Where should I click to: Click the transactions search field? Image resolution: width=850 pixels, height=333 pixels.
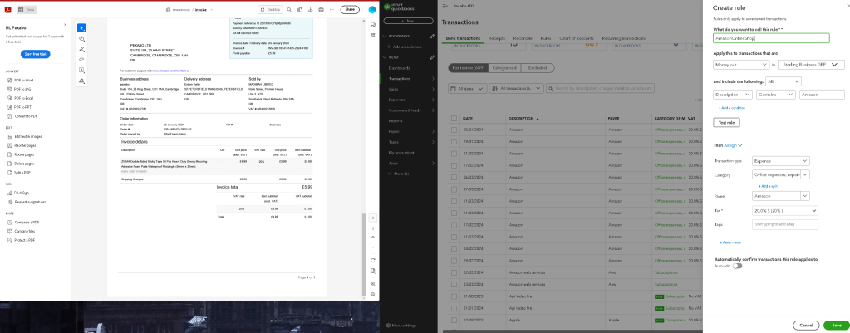pos(600,88)
